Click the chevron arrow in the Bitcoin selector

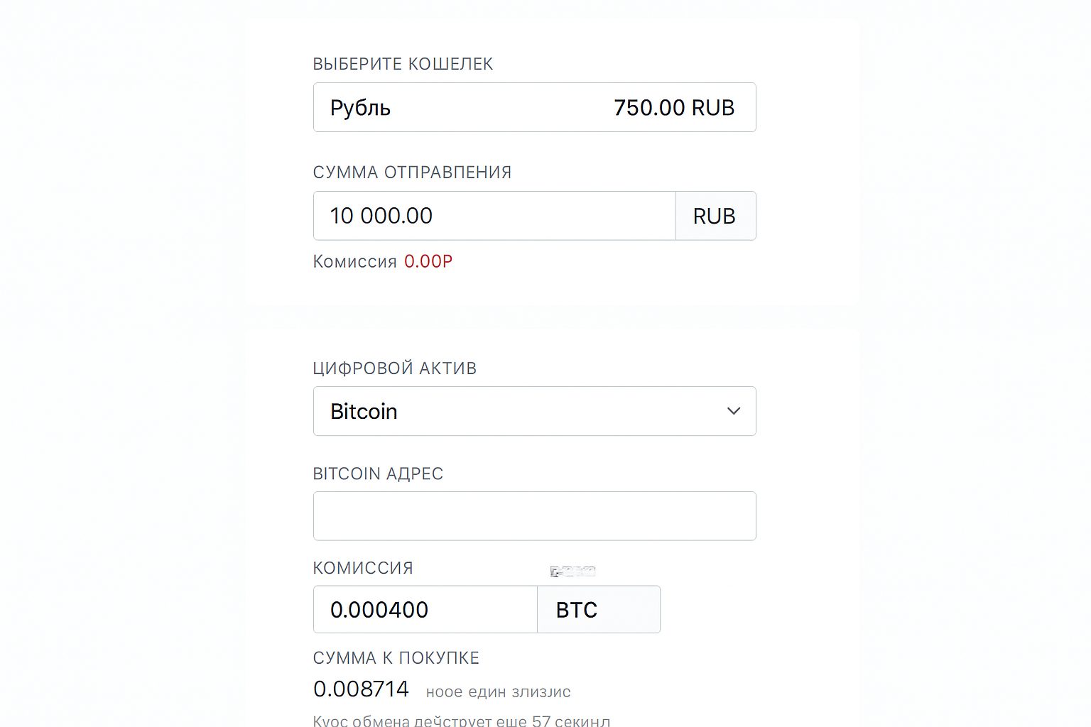coord(733,411)
